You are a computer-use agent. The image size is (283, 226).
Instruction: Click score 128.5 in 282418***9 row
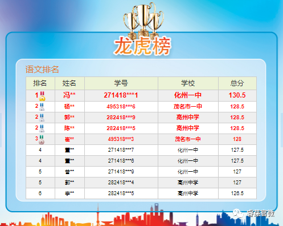pos(237,118)
